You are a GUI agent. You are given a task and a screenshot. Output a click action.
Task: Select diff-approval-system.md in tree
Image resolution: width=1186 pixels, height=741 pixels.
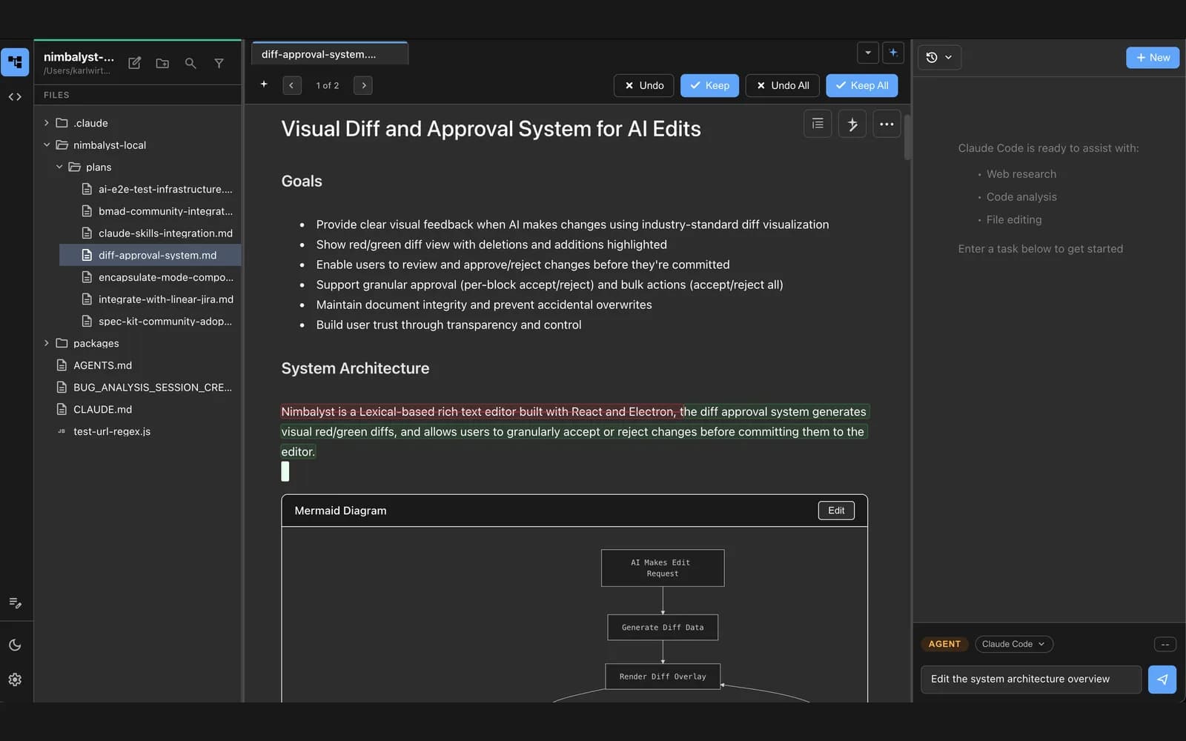click(x=150, y=255)
